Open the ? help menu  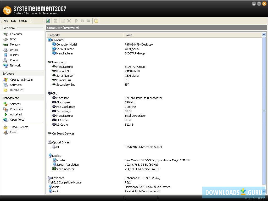31,21
